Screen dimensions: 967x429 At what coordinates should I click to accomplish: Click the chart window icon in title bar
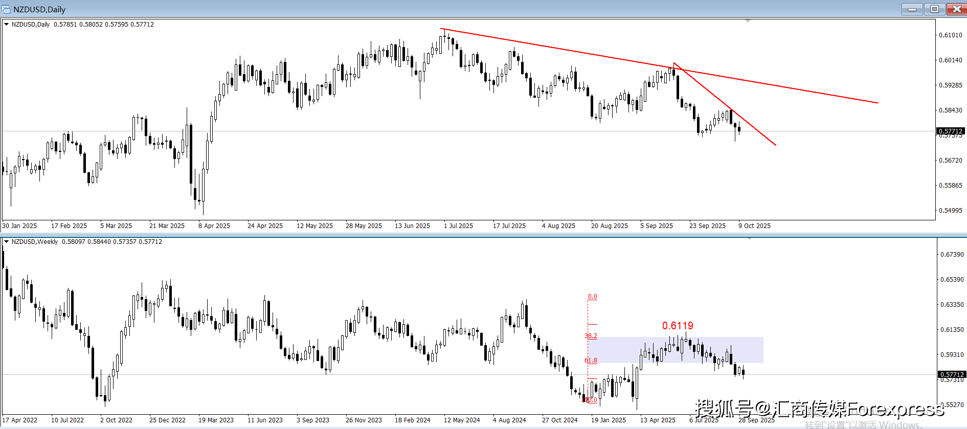(x=6, y=9)
